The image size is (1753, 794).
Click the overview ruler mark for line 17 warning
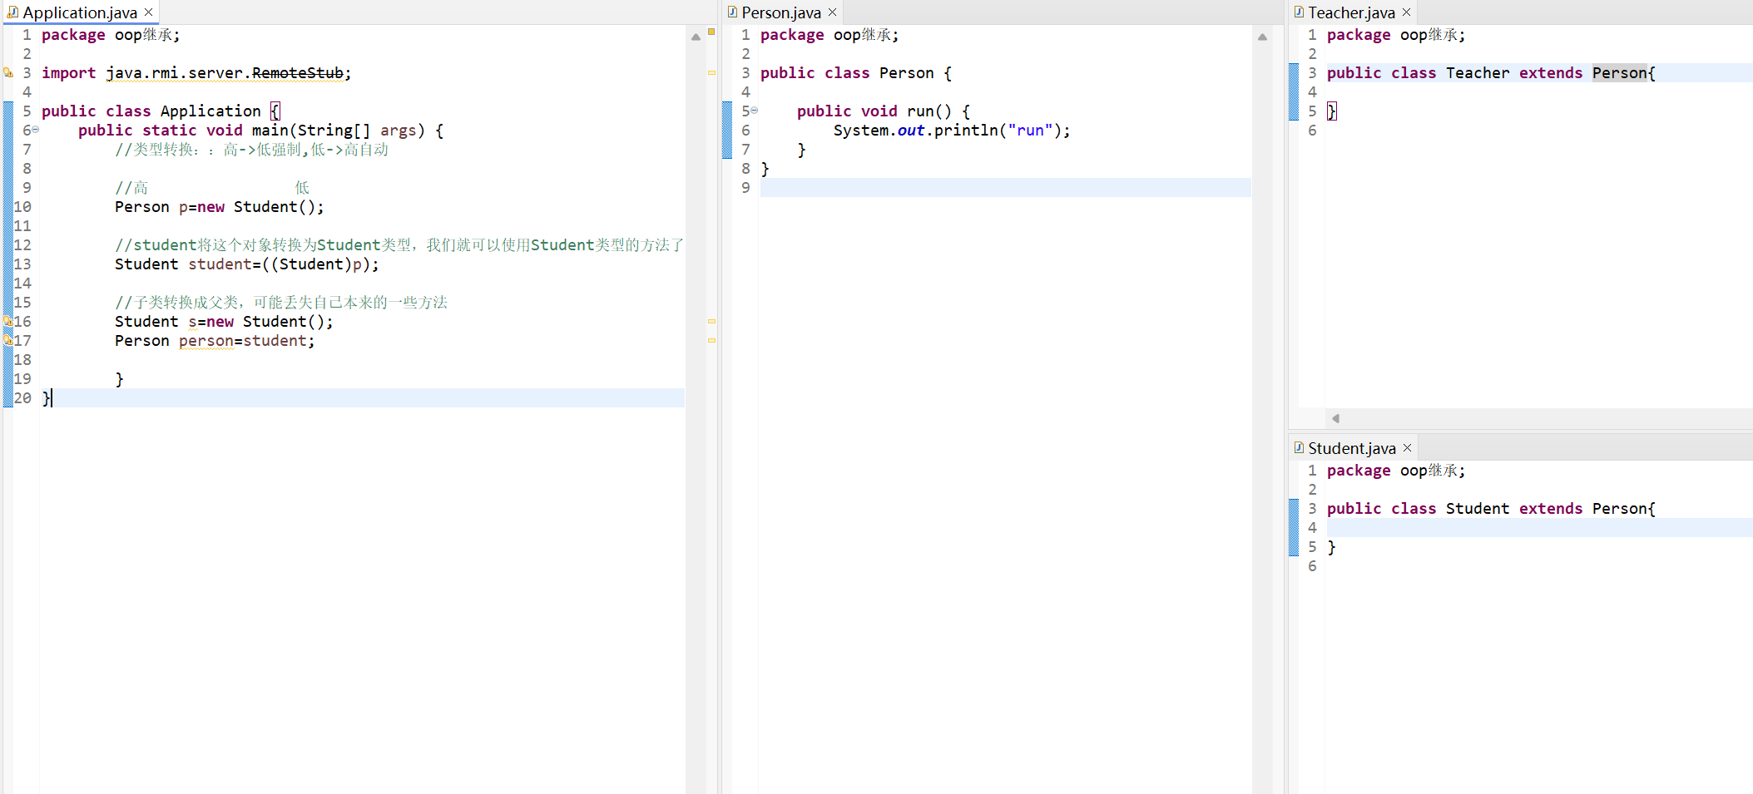tap(711, 340)
